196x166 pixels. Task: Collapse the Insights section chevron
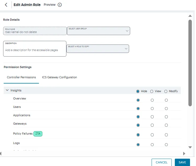(x=7, y=90)
